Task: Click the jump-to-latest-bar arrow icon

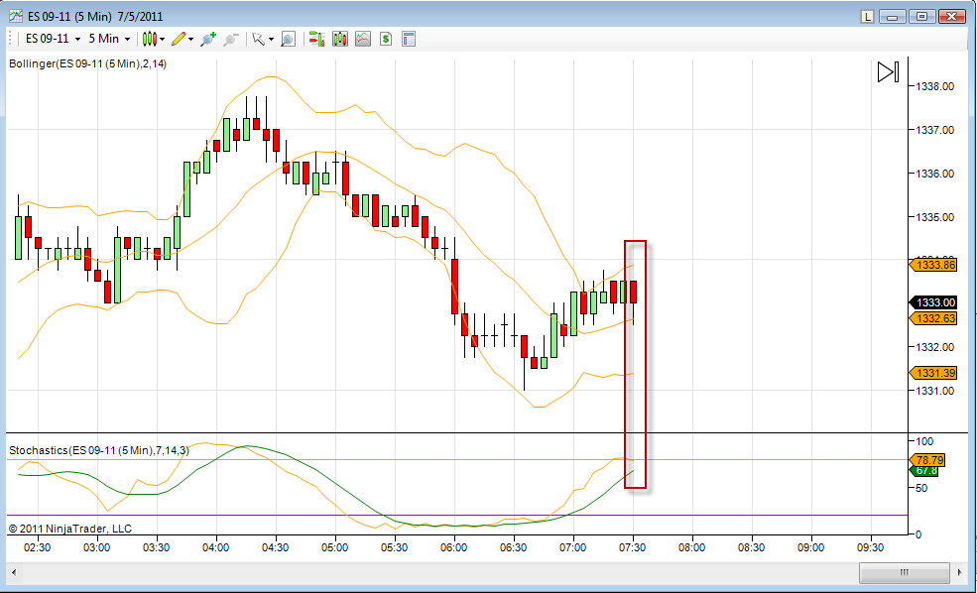Action: coord(888,71)
